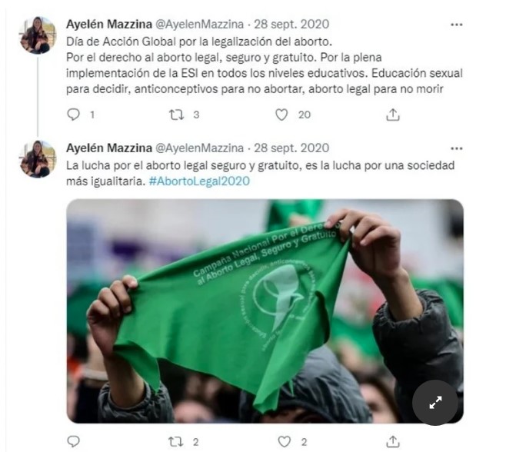This screenshot has width=516, height=452.
Task: Open more options for the first tweet
Action: pos(457,25)
